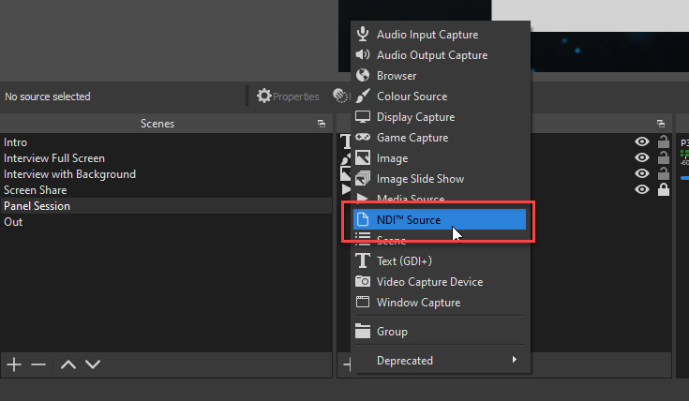Remove selected scene with minus button

38,364
